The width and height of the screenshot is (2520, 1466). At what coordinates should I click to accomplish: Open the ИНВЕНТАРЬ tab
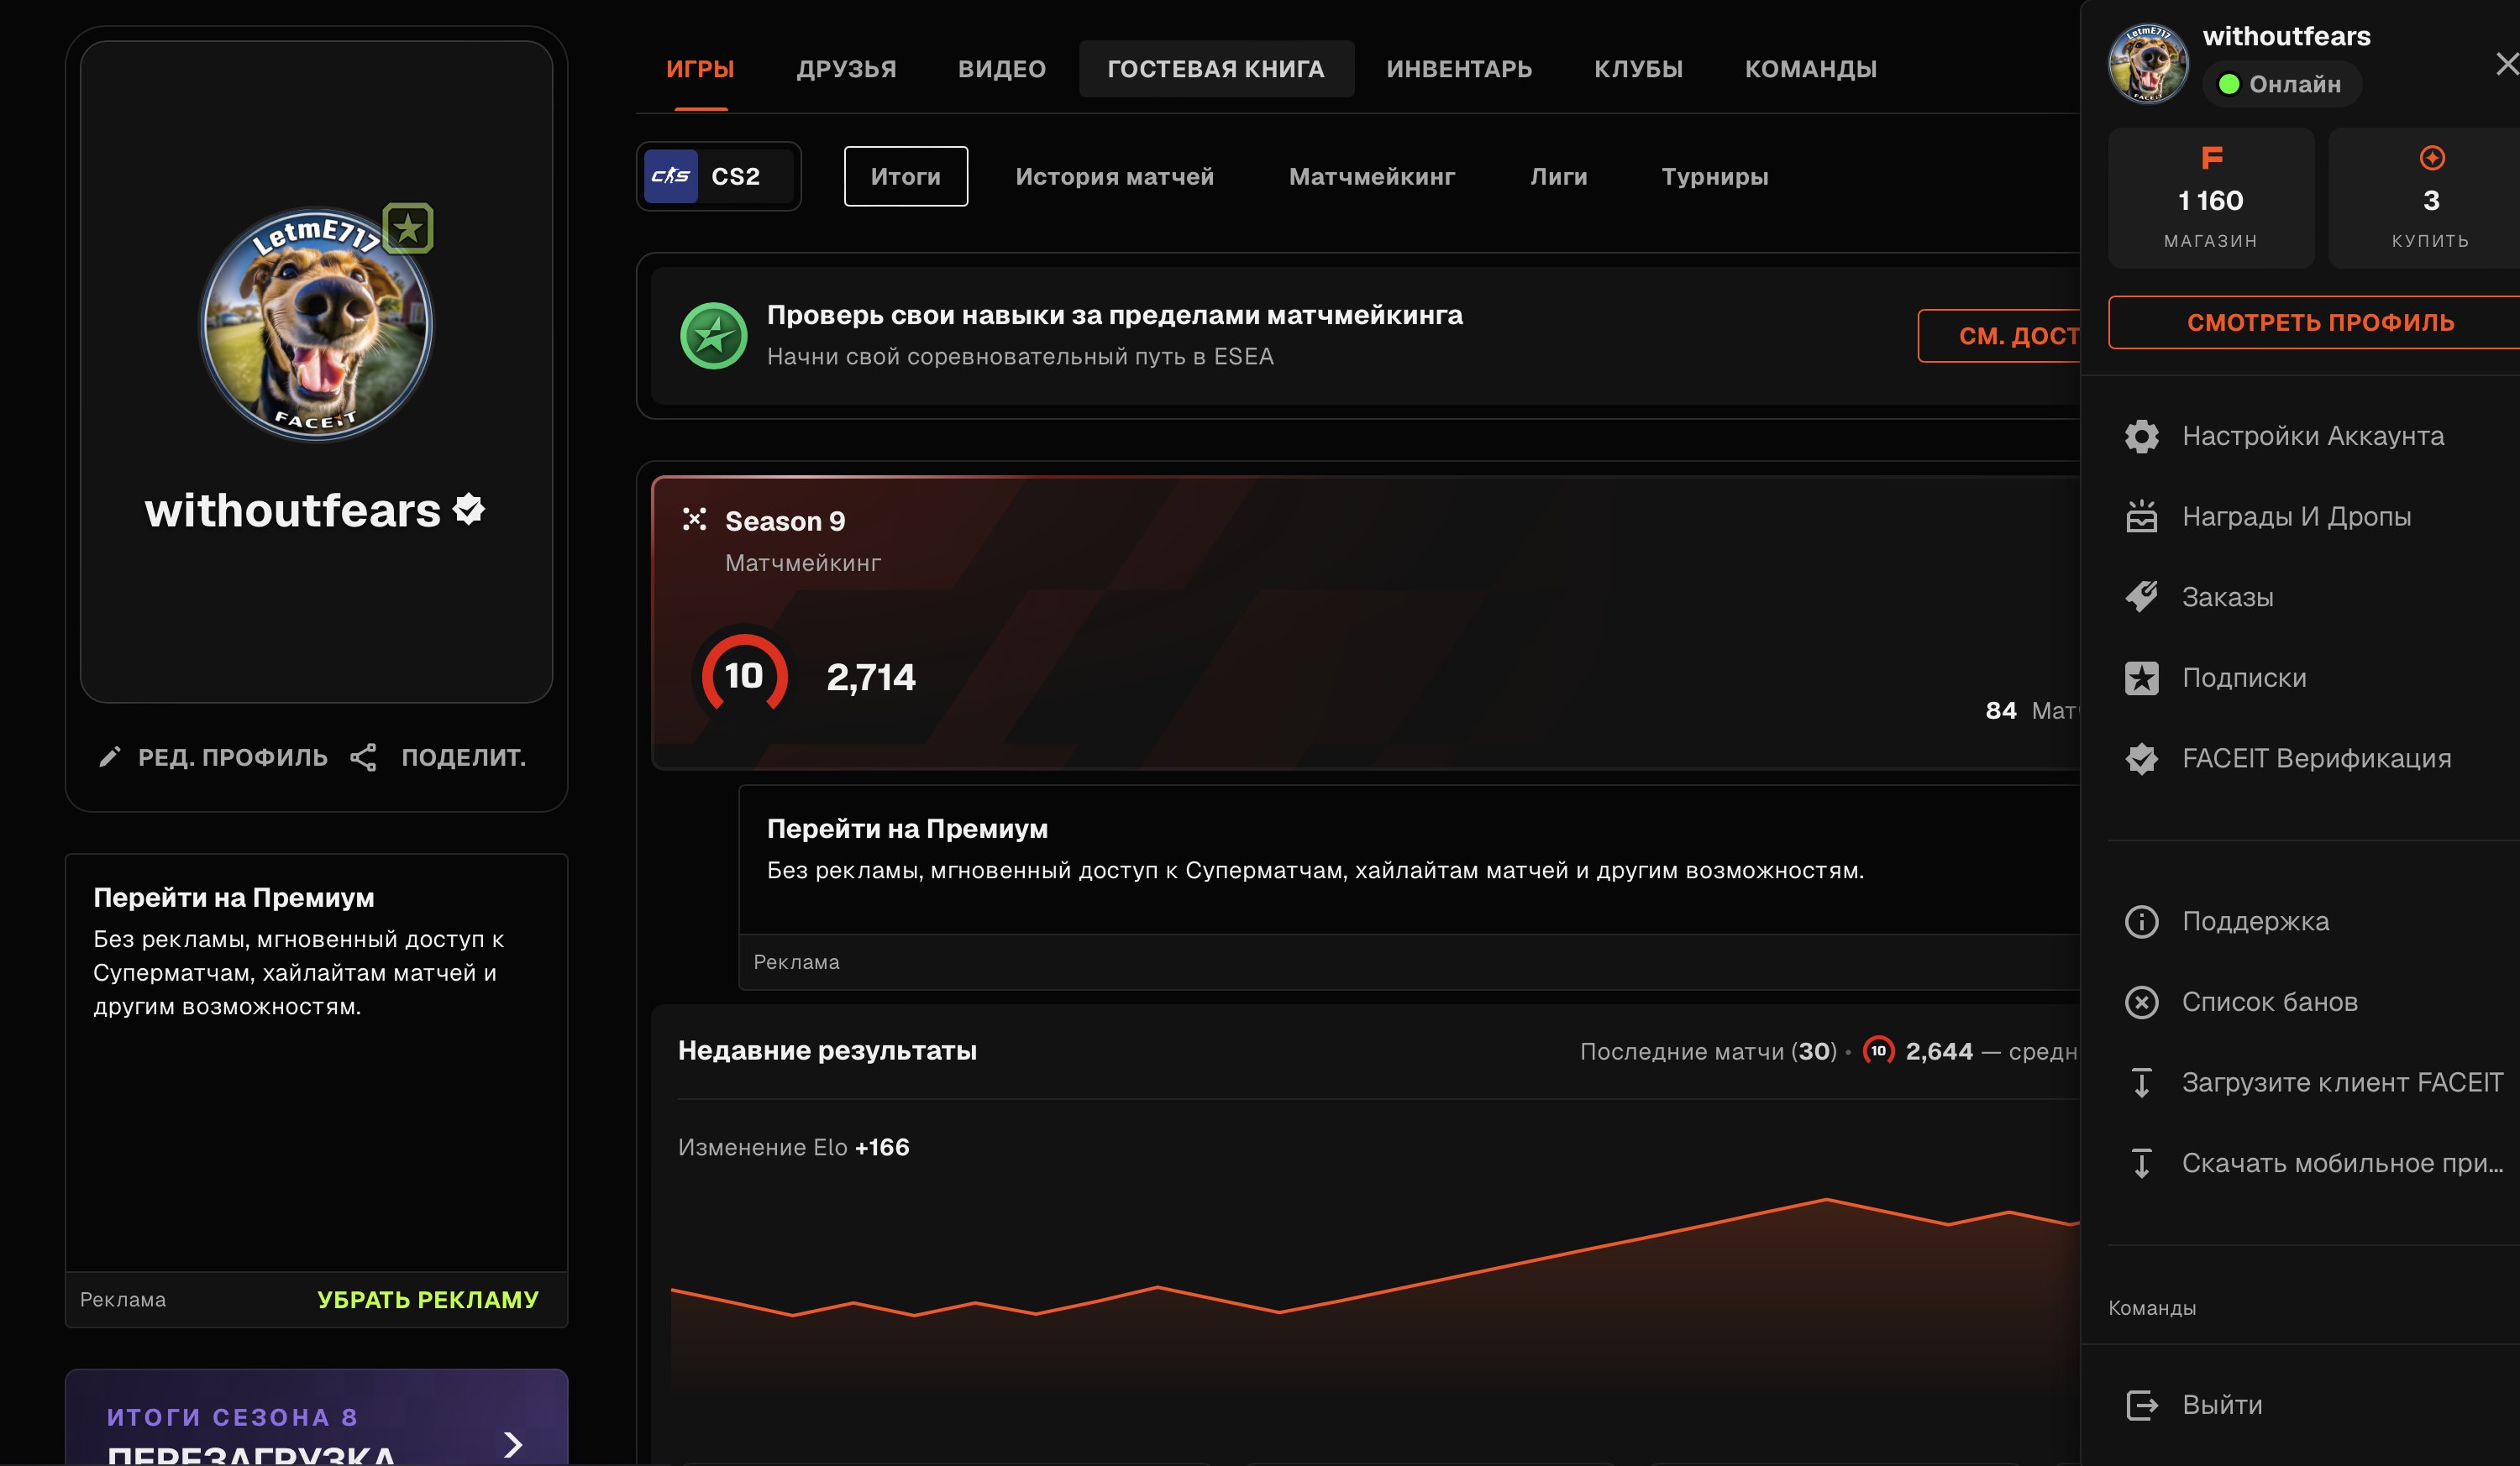tap(1459, 69)
